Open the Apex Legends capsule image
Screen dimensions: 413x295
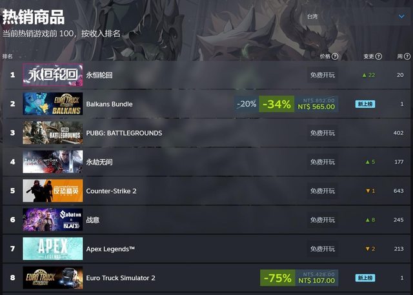click(x=53, y=249)
